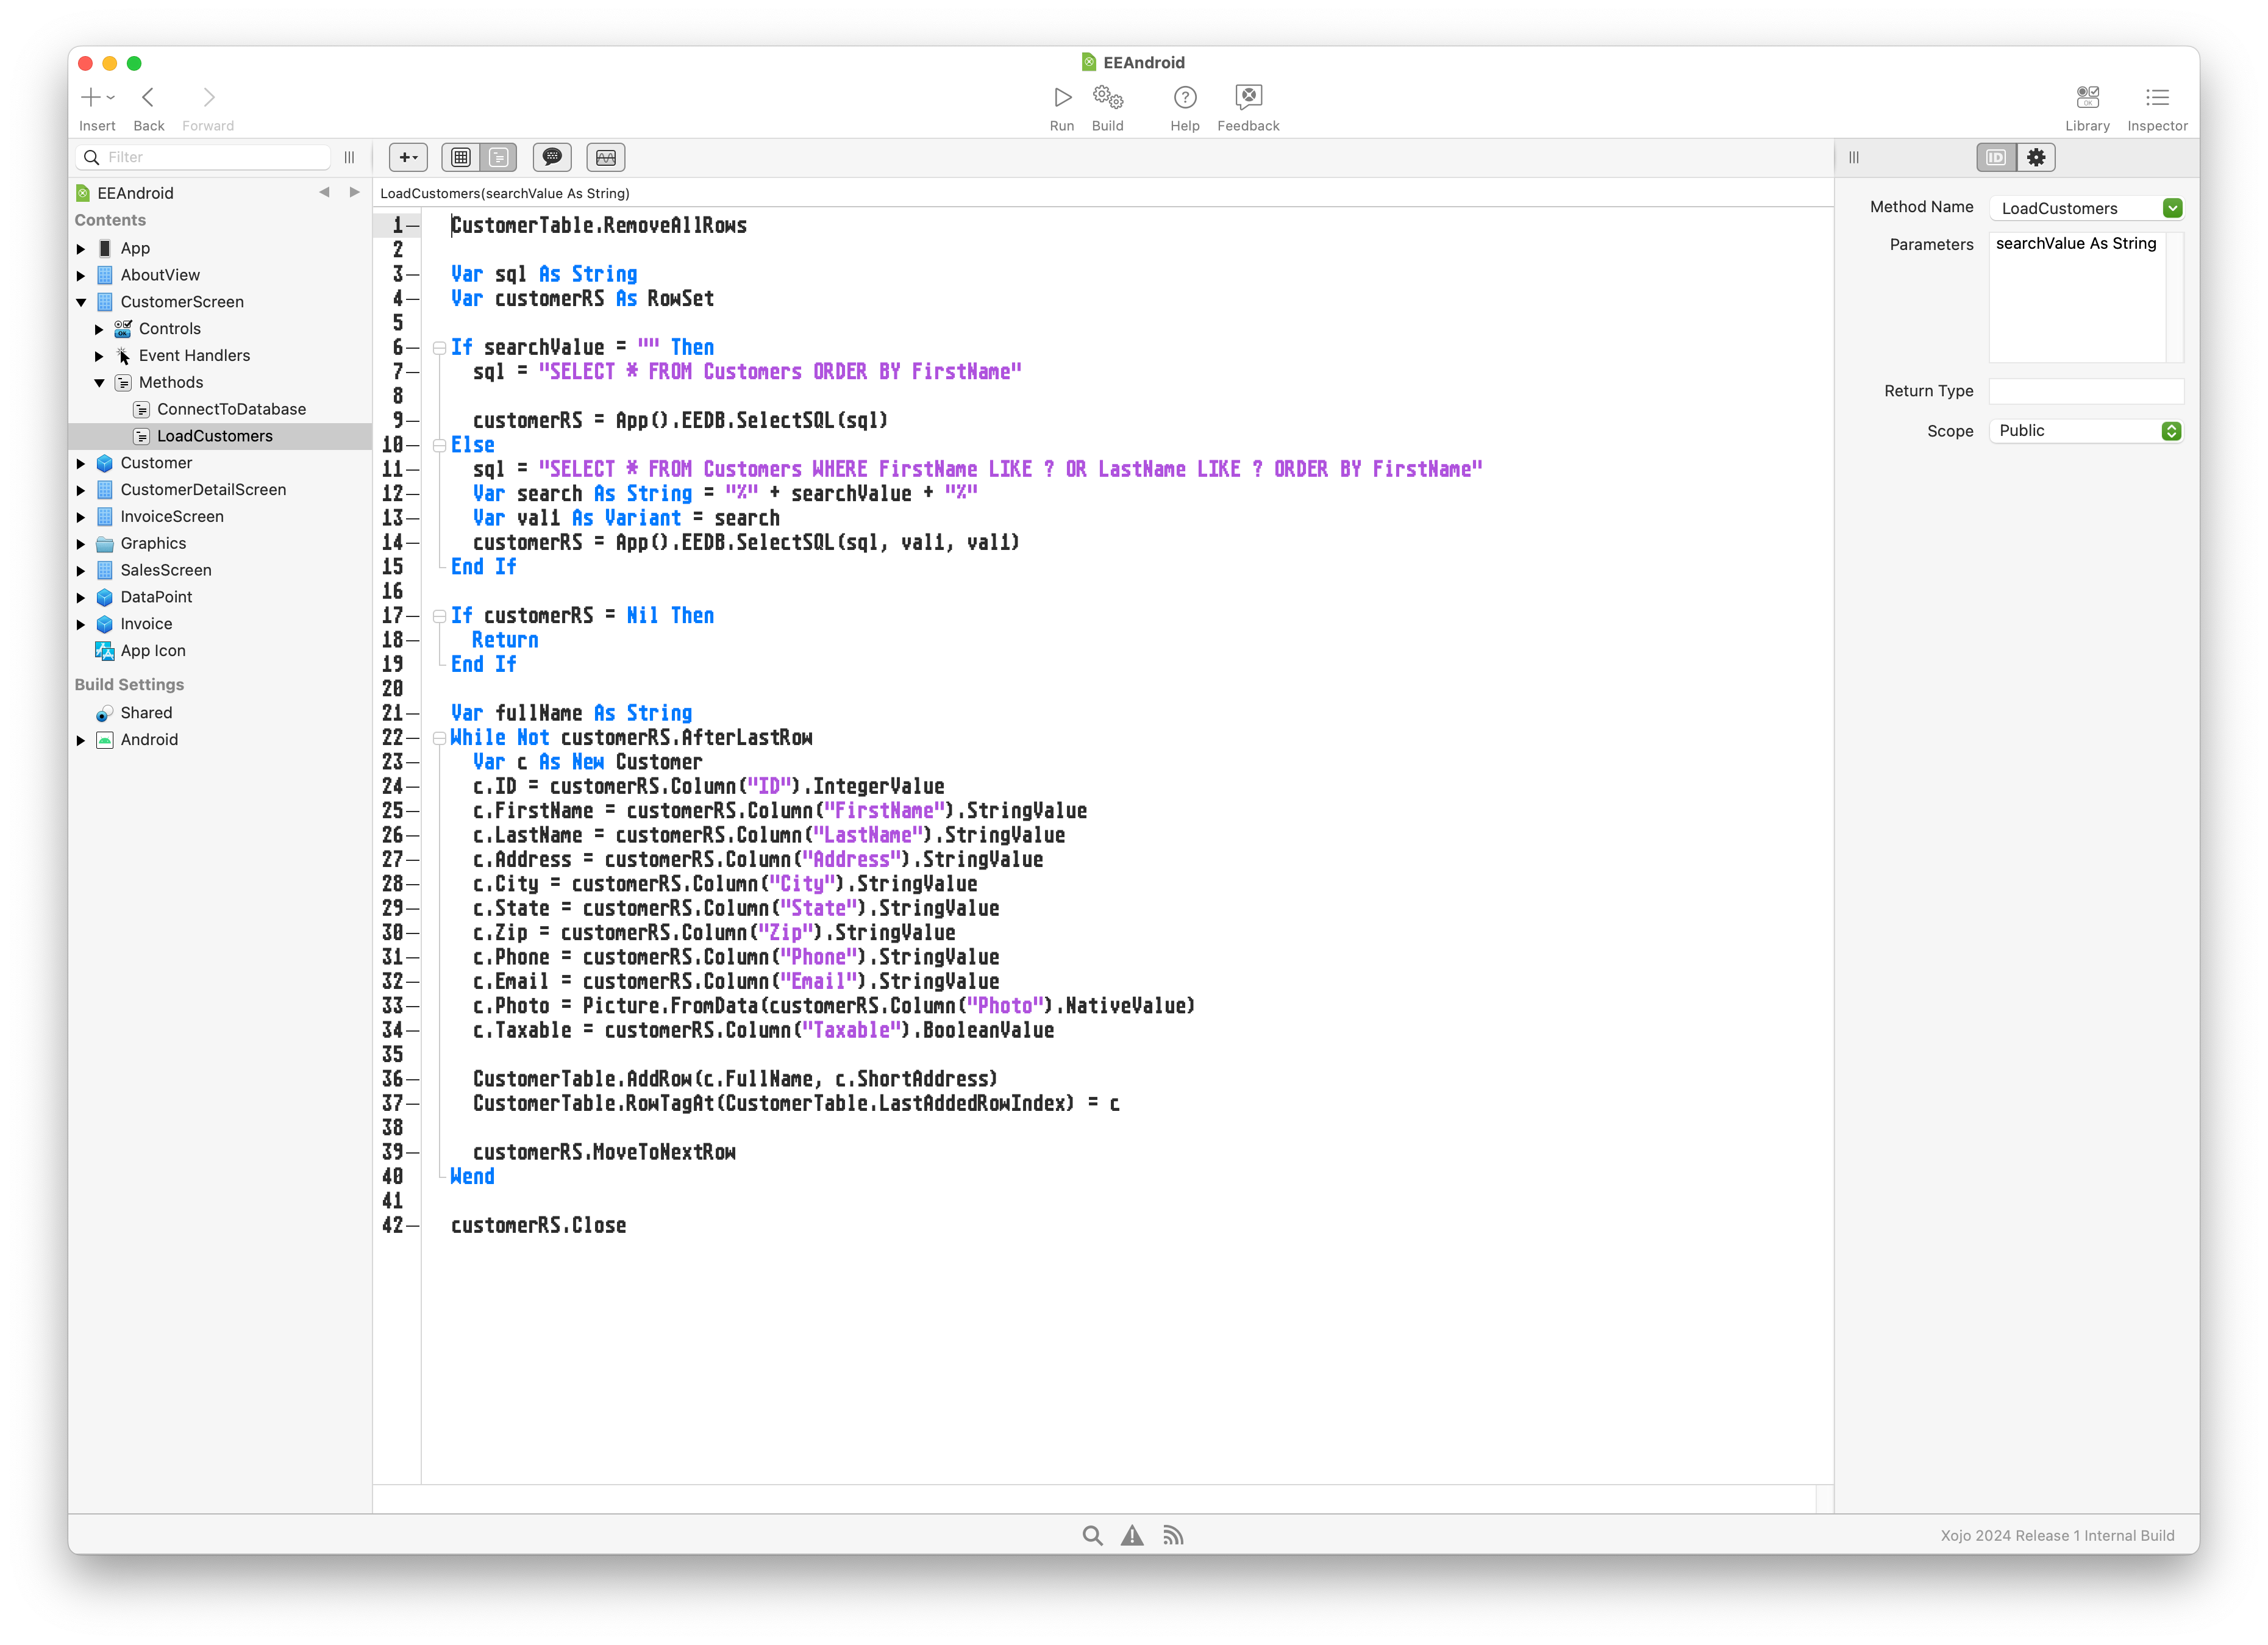Click the Return Type input field

2085,391
